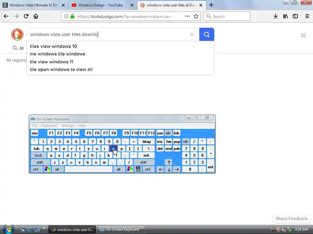Image resolution: width=313 pixels, height=234 pixels.
Task: Open the Firefox library icon
Action: pyautogui.click(x=285, y=16)
